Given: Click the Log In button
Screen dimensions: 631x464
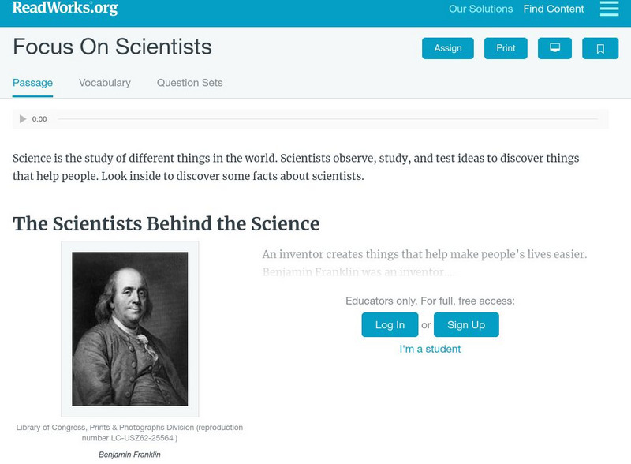Looking at the screenshot, I should 390,325.
